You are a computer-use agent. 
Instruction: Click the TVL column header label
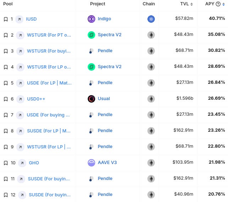pos(185,4)
